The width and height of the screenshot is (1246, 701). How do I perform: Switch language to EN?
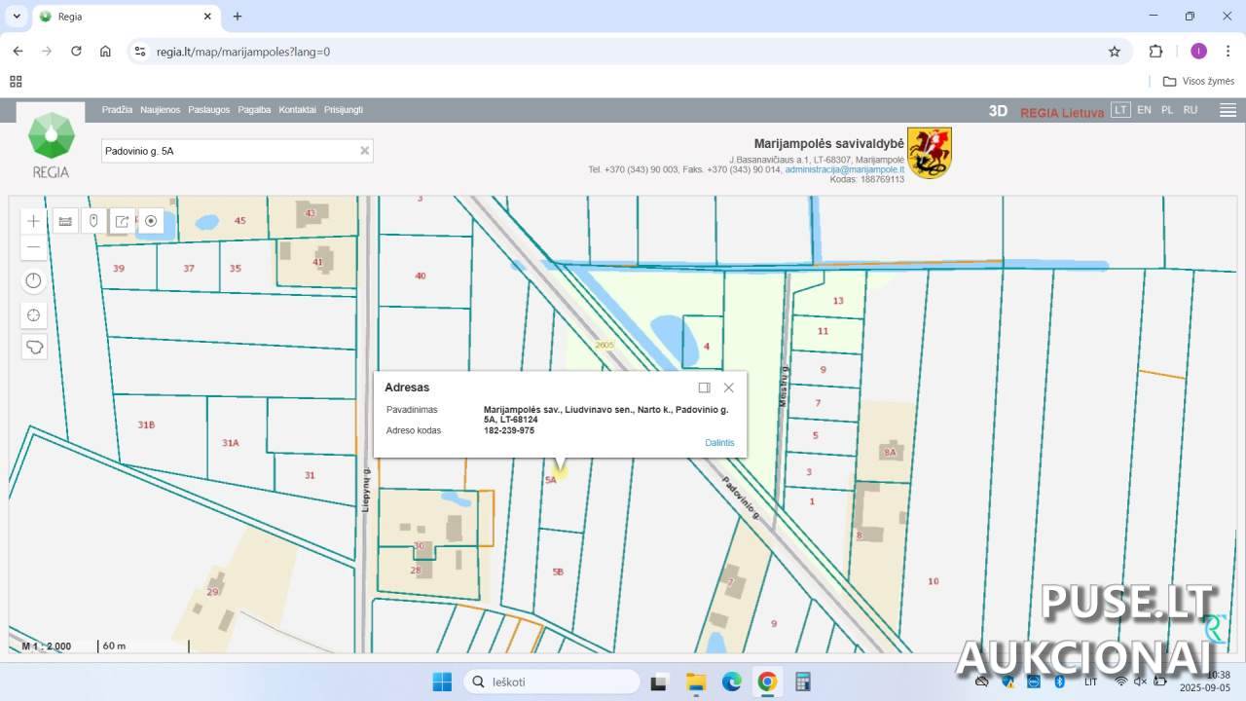(1144, 110)
